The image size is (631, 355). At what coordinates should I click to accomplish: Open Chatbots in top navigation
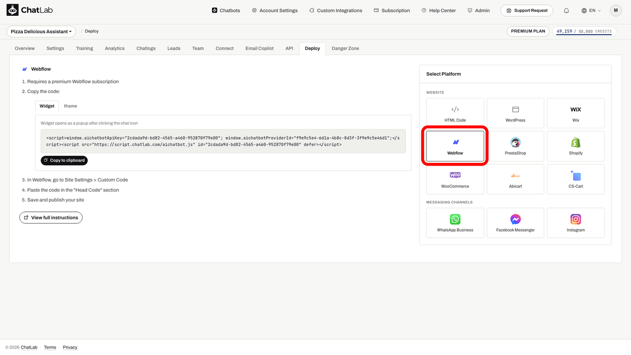tap(226, 11)
